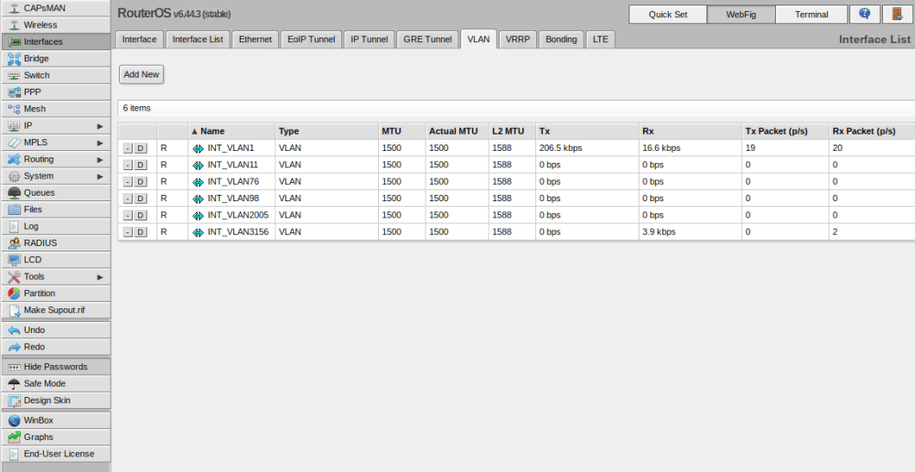Open the Graphs chart icon
This screenshot has height=472, width=915.
pyautogui.click(x=15, y=437)
